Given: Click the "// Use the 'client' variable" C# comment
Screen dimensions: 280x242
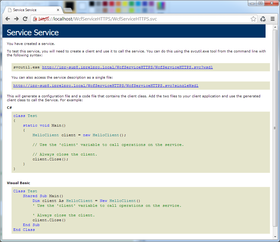Looking at the screenshot, I should [x=108, y=145].
